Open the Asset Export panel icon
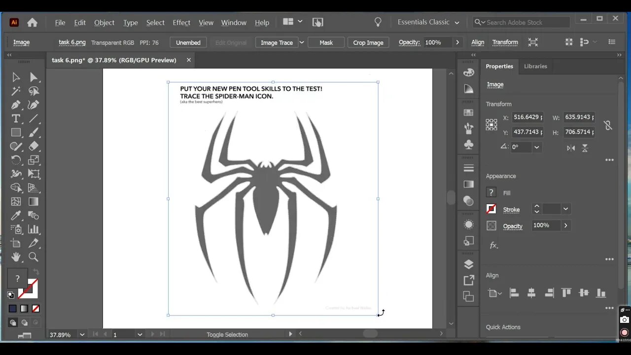Viewport: 631px width, 355px height. click(469, 281)
